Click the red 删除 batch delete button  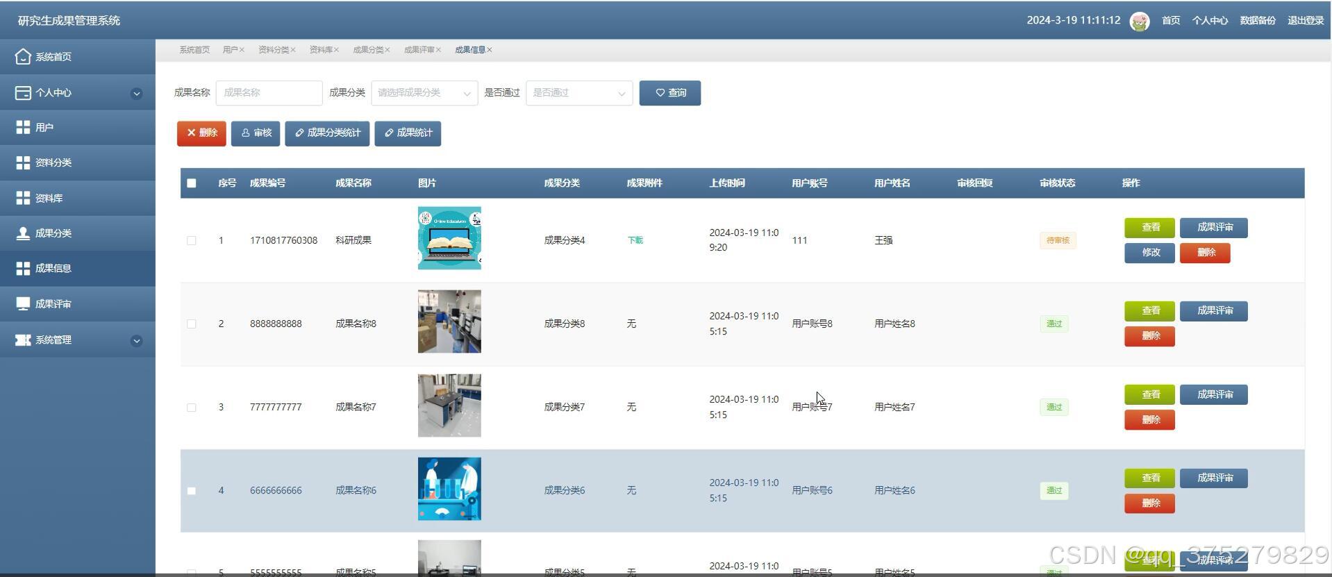point(201,133)
